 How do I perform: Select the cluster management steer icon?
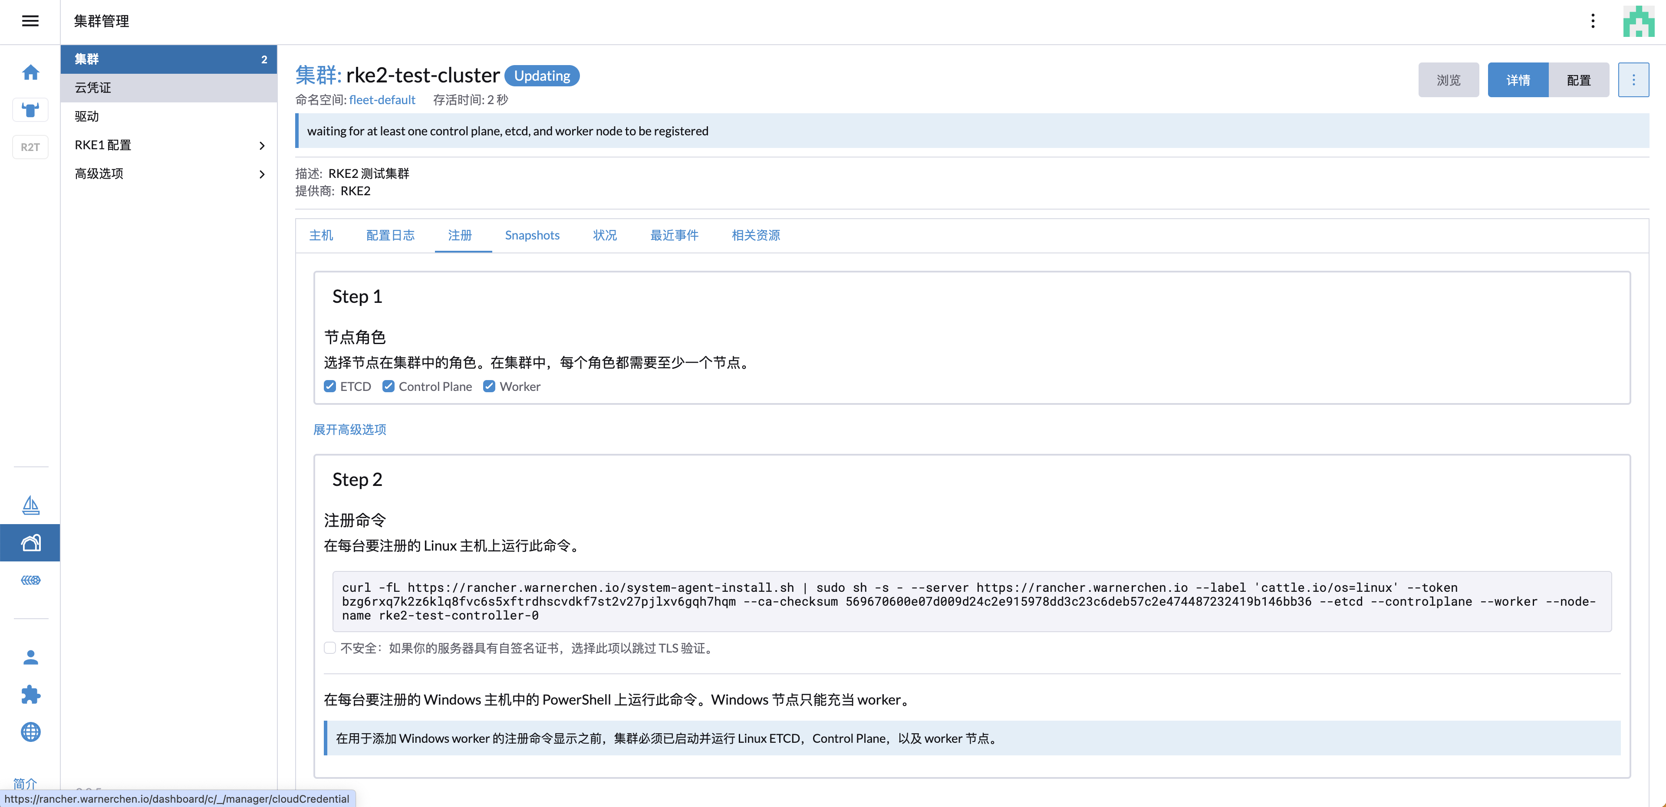[30, 109]
